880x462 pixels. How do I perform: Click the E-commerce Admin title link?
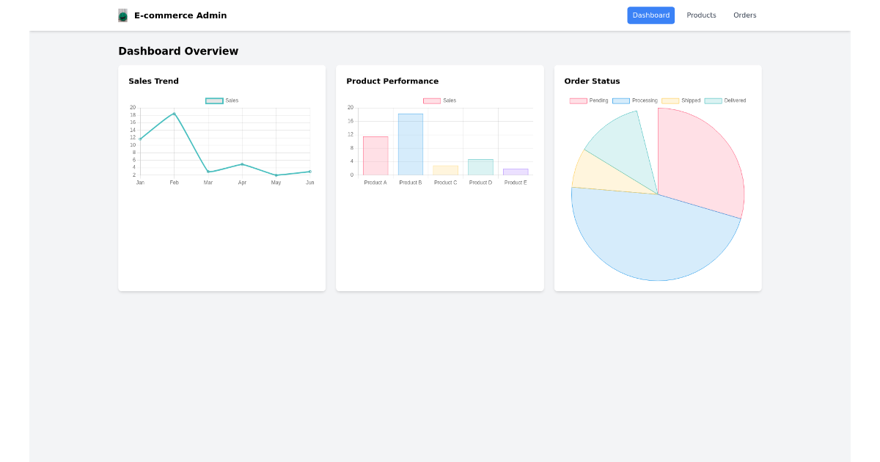tap(180, 15)
